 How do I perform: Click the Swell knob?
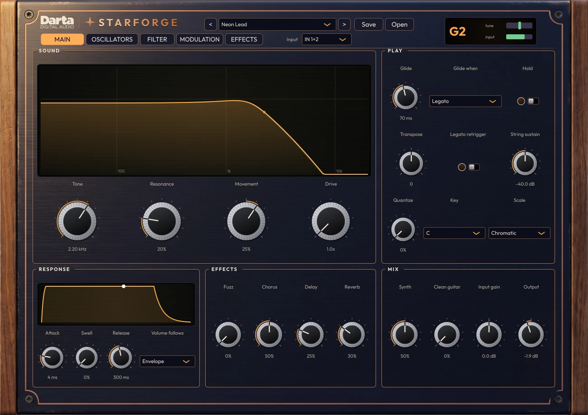[x=87, y=358]
